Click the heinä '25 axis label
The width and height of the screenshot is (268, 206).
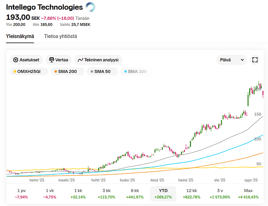[x=186, y=180]
